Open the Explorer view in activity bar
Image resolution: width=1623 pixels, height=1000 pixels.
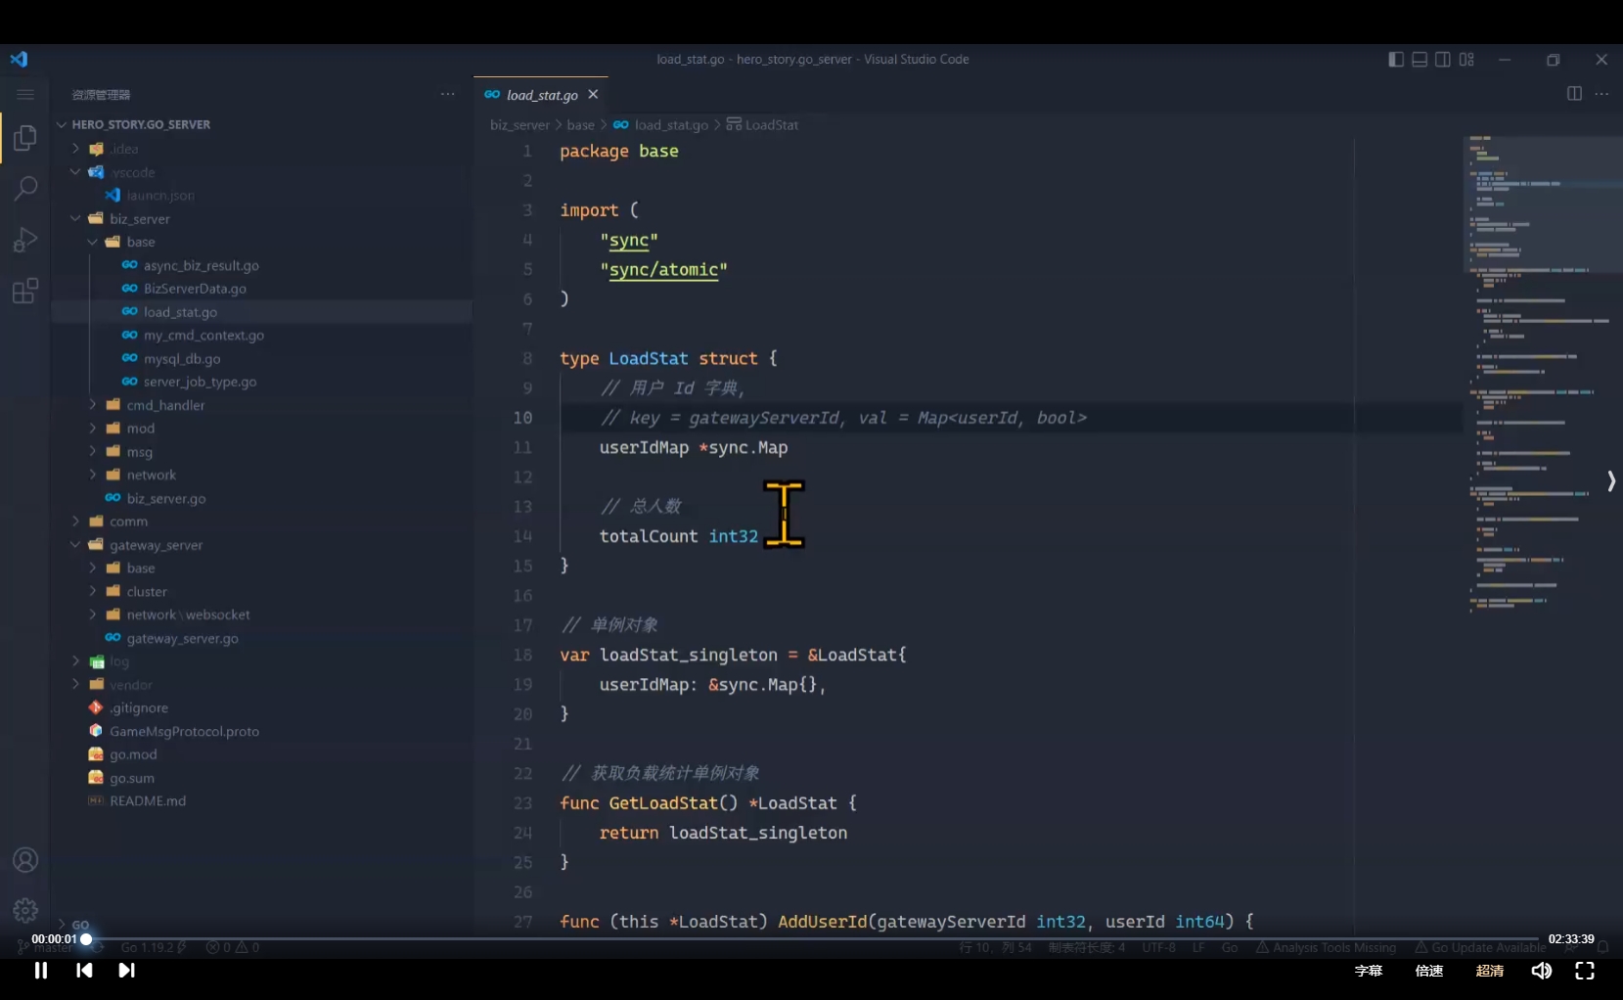[x=25, y=138]
